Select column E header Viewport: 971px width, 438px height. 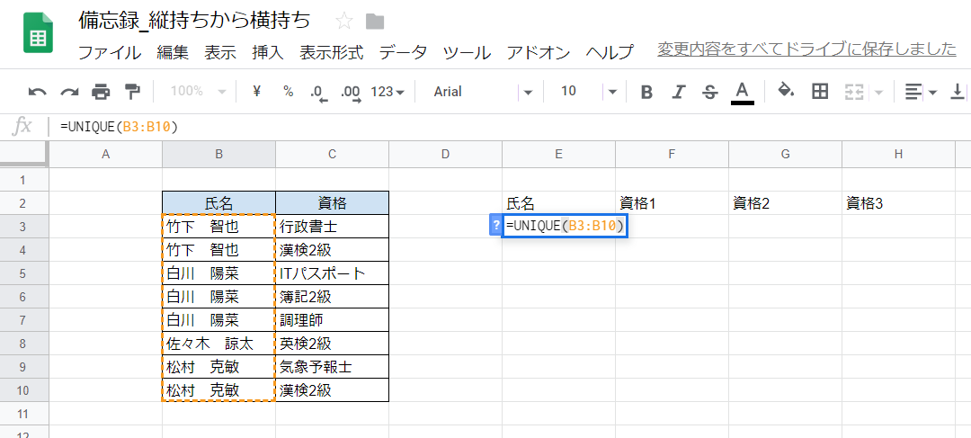tap(558, 155)
